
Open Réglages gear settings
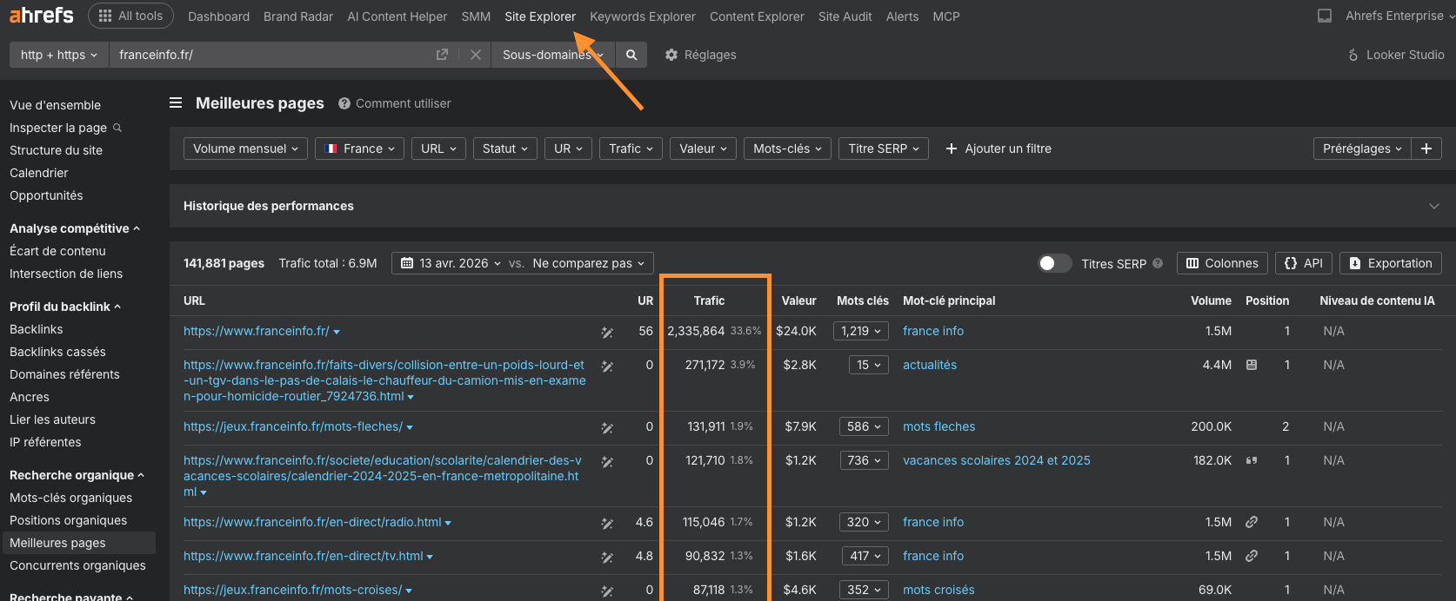coord(700,55)
